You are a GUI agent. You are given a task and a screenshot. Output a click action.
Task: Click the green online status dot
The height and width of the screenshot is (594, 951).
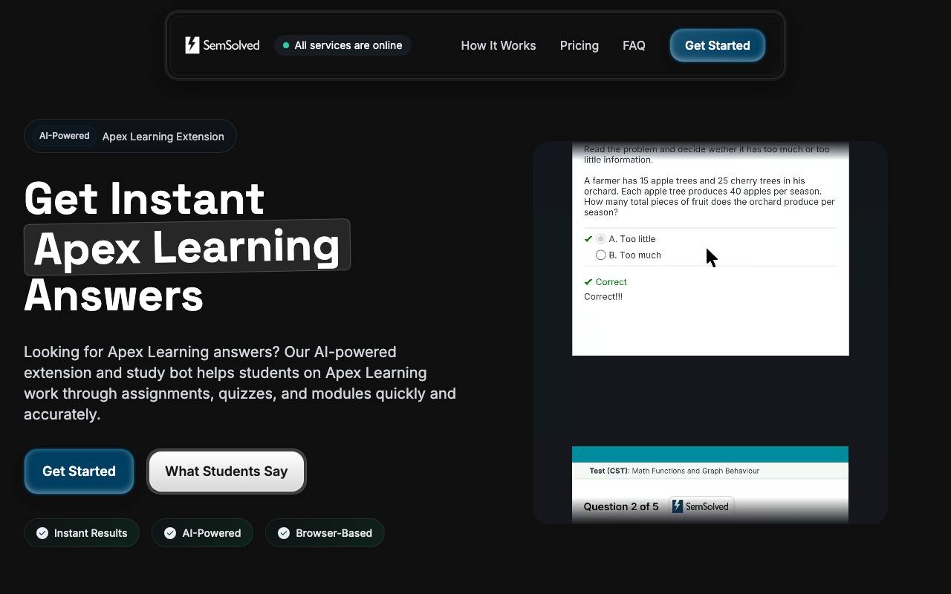pyautogui.click(x=286, y=45)
